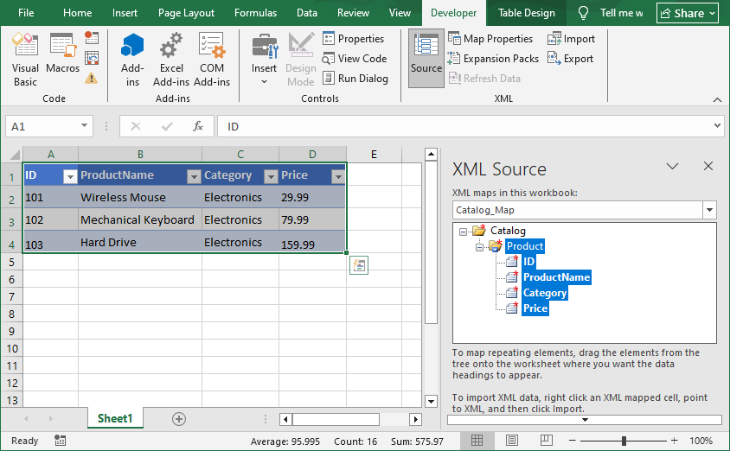Collapse the ribbon
730x451 pixels.
coord(717,99)
